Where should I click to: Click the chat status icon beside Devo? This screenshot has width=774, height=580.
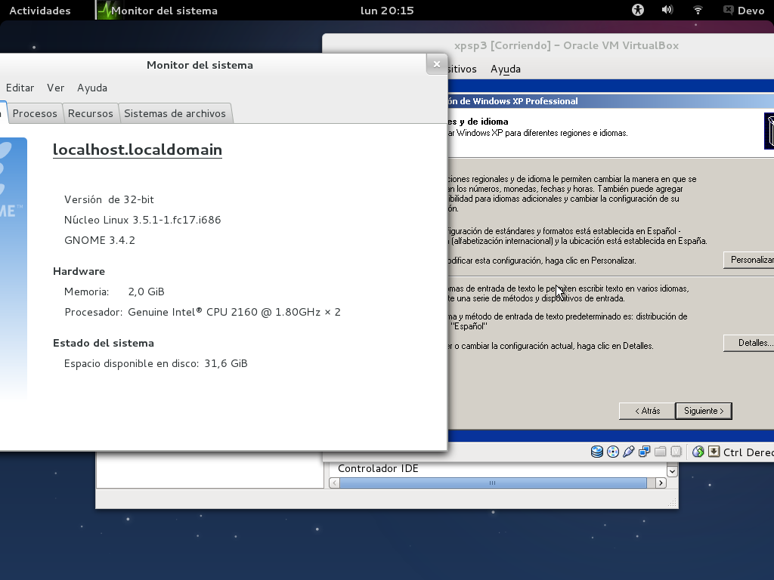728,11
